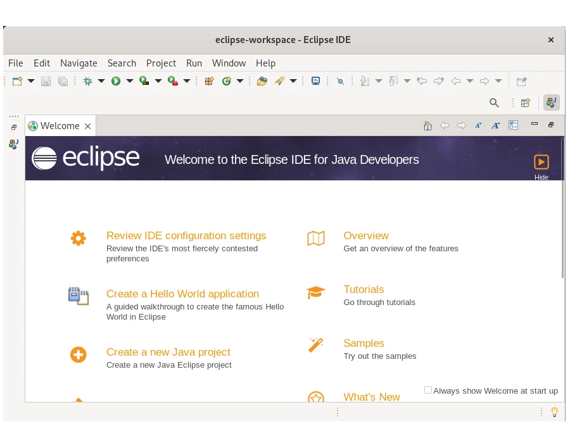Go to Welcome home page icon
This screenshot has height=443, width=570.
pyautogui.click(x=427, y=125)
